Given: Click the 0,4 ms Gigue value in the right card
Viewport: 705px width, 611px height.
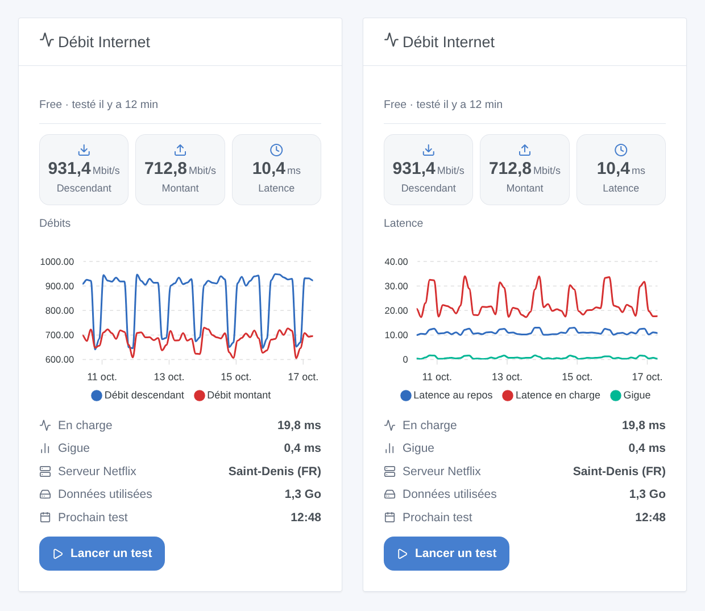Looking at the screenshot, I should pyautogui.click(x=647, y=448).
